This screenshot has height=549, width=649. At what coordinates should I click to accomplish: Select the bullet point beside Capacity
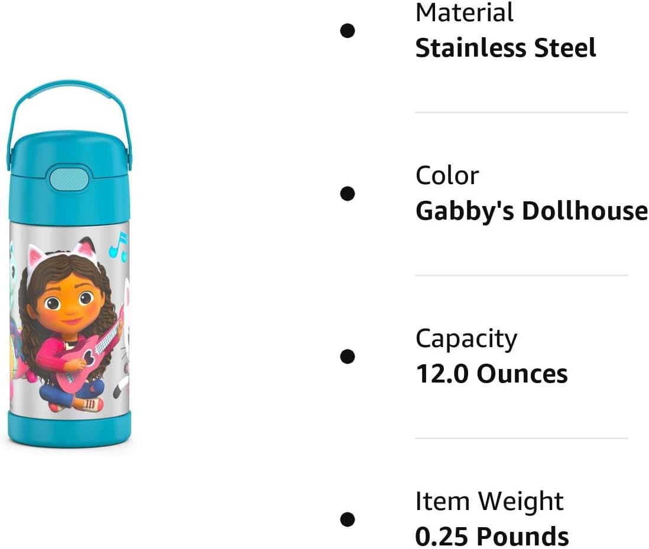coord(348,356)
